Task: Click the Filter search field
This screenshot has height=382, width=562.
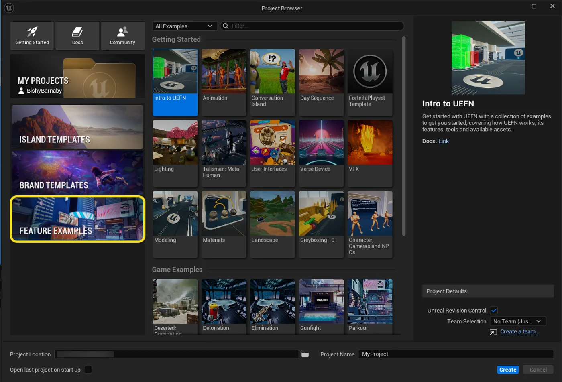Action: 312,26
